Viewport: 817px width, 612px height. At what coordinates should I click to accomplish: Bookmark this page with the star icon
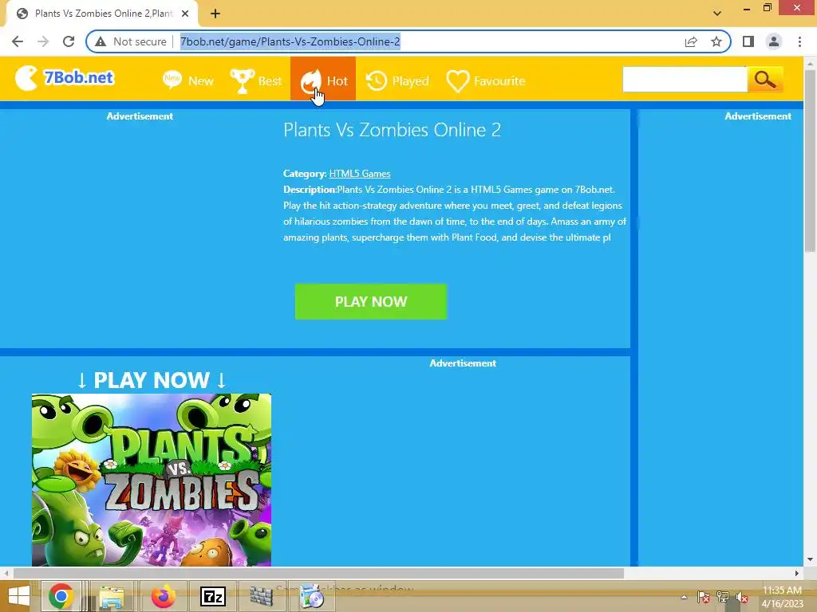point(716,41)
